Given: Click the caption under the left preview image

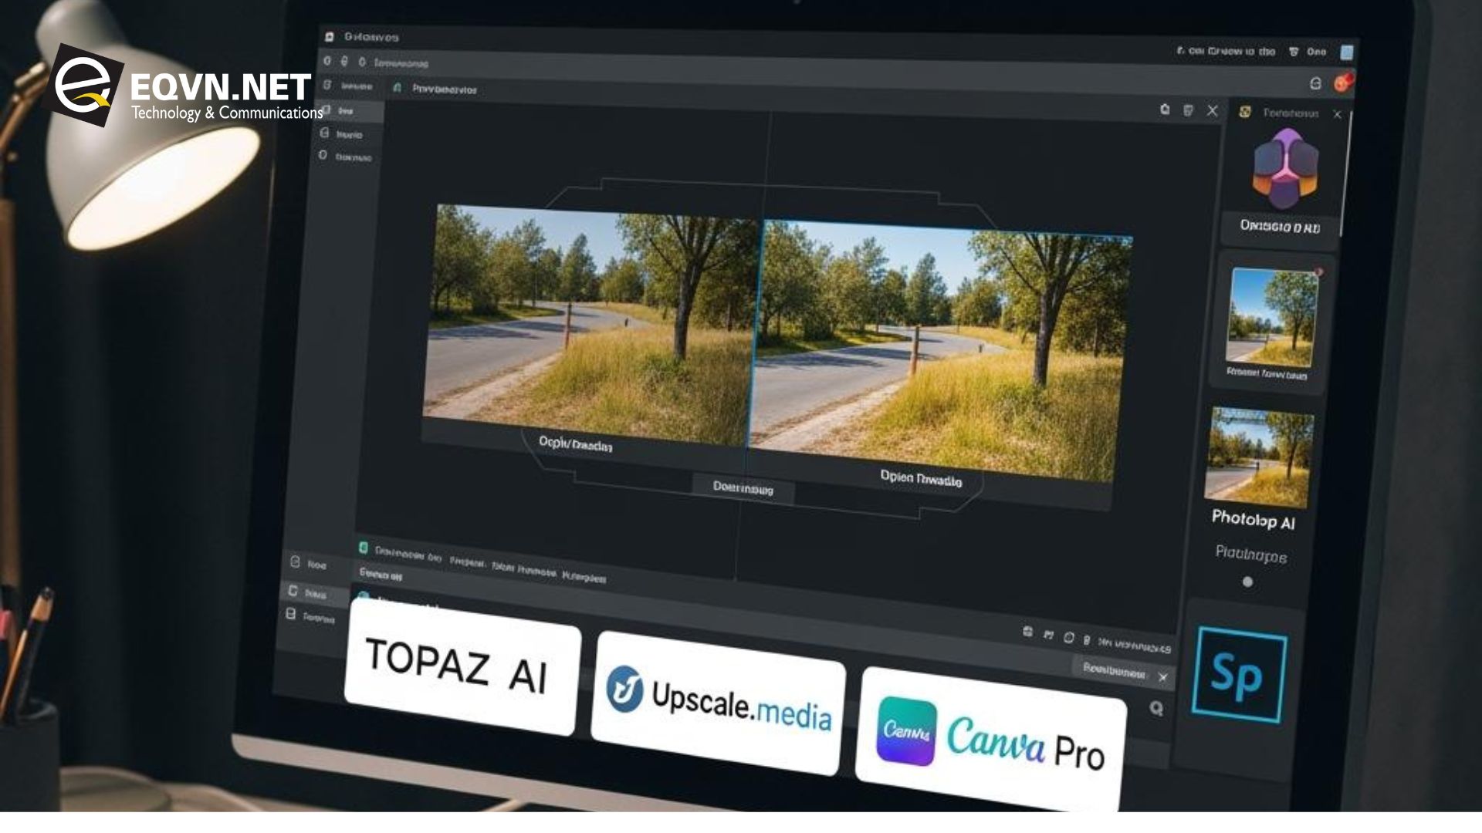Looking at the screenshot, I should click(x=575, y=444).
